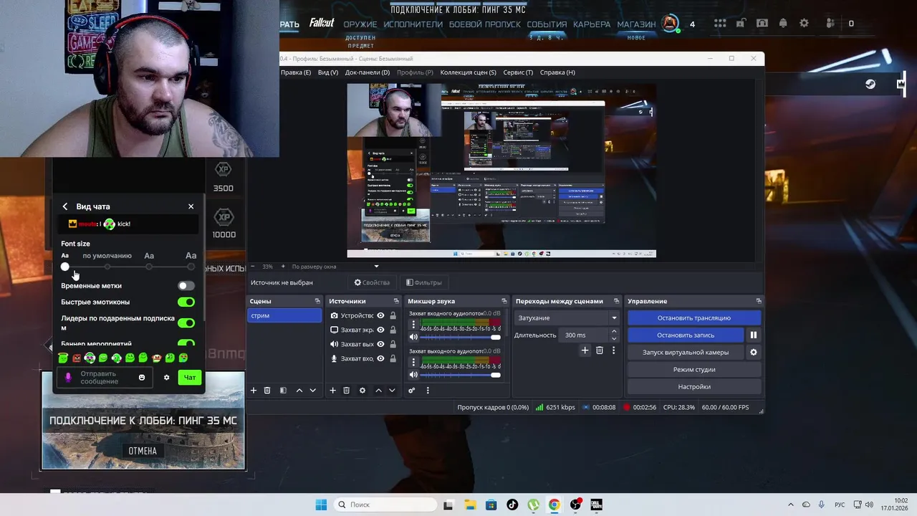Image resolution: width=917 pixels, height=516 pixels.
Task: Open Коллекция сцен (S) menu
Action: coord(468,72)
